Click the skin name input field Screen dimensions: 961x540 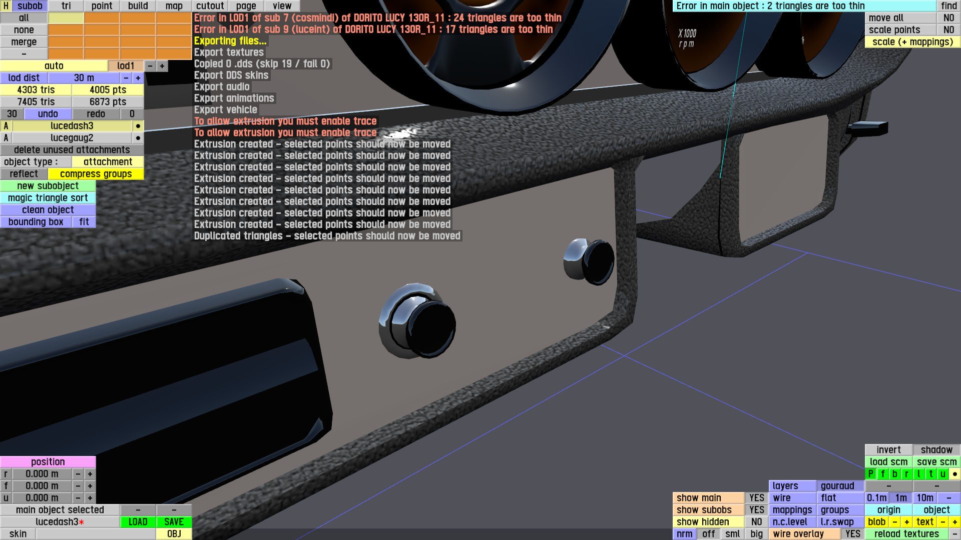pos(96,534)
